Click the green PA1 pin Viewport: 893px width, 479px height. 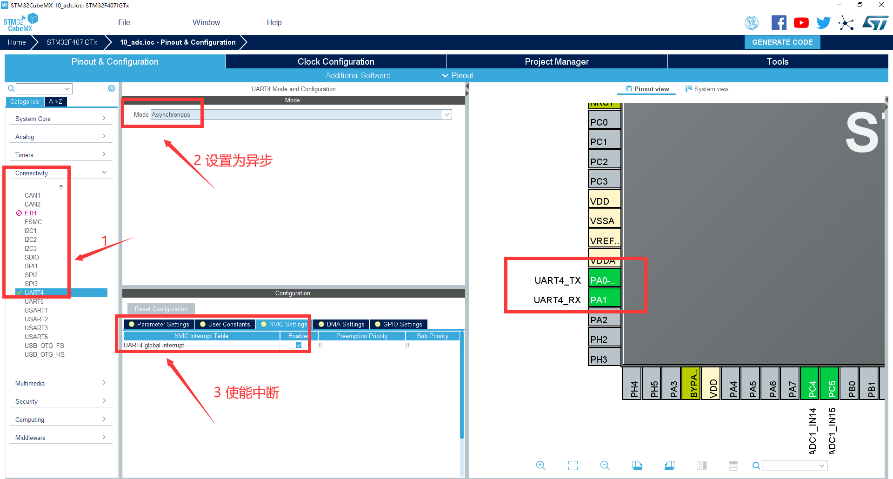click(604, 300)
